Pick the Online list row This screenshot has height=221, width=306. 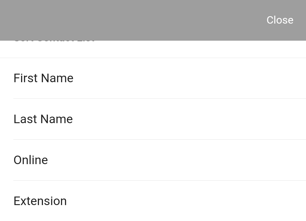pos(153,160)
